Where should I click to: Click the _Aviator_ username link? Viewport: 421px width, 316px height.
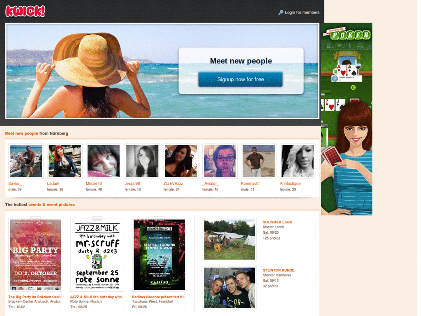[x=210, y=184]
